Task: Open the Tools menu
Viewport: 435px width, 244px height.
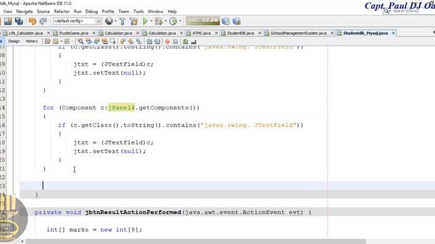Action: (x=139, y=12)
